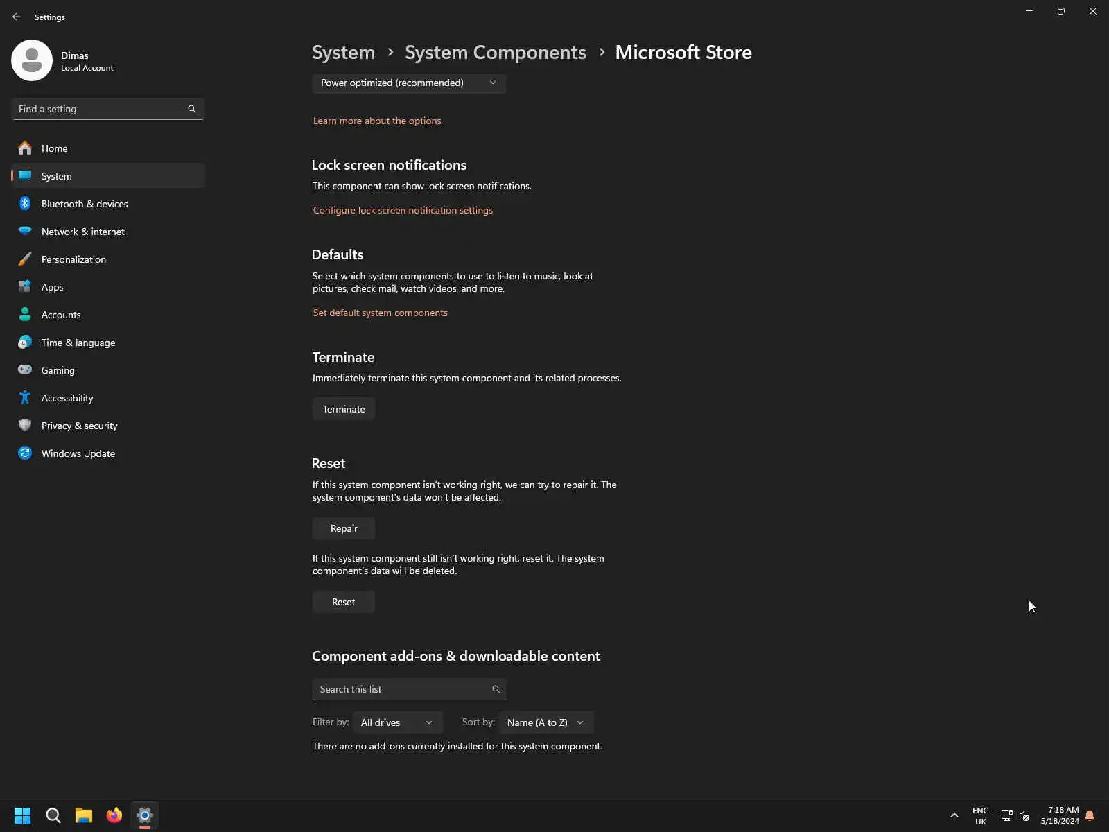Viewport: 1109px width, 832px height.
Task: Navigate to System Components breadcrumb
Action: [x=495, y=53]
